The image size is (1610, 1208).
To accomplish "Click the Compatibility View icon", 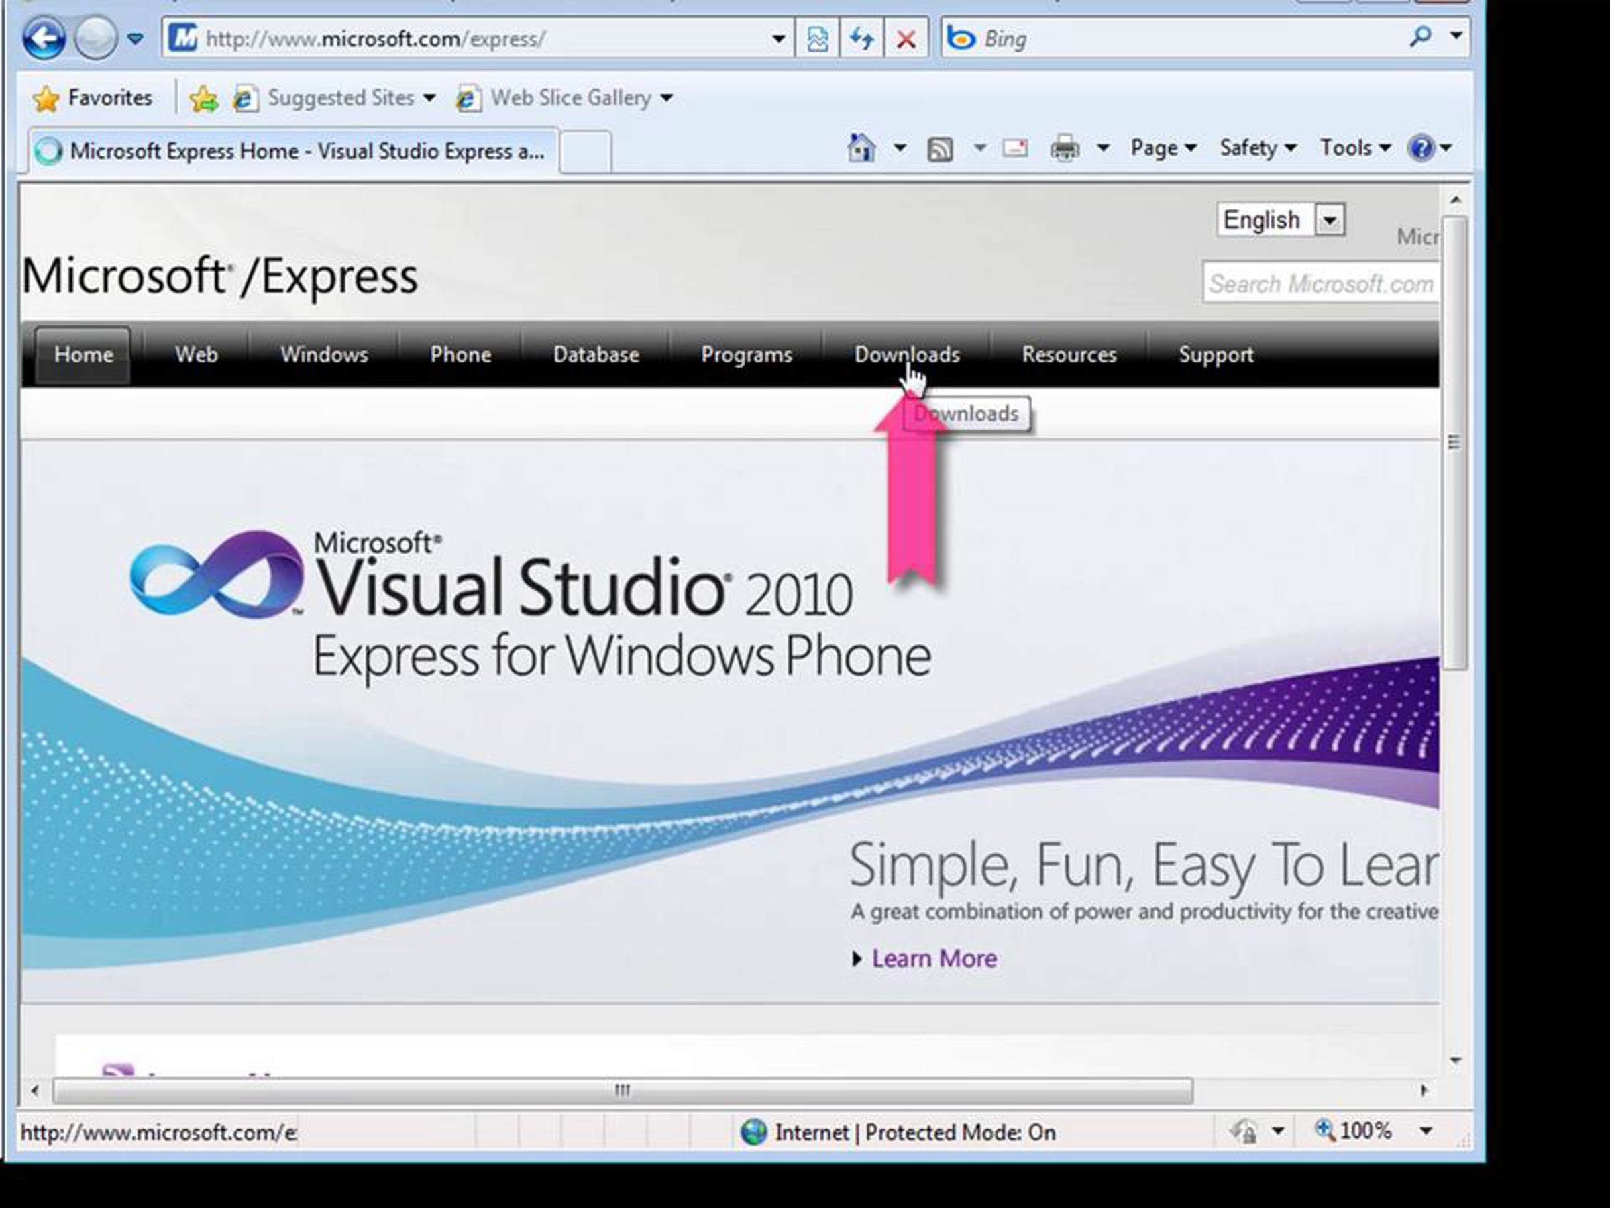I will 817,39.
